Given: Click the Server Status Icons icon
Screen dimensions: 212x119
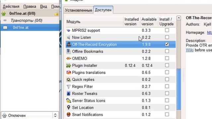Looking at the screenshot, I should click(x=69, y=100).
